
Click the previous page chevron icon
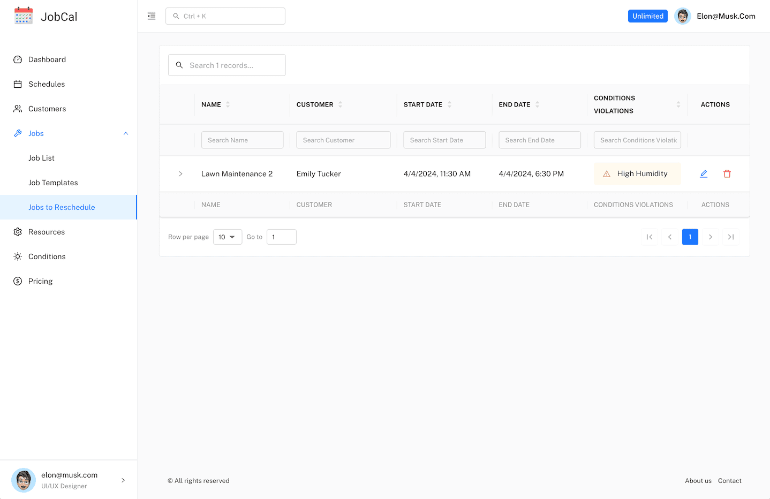[x=670, y=237]
